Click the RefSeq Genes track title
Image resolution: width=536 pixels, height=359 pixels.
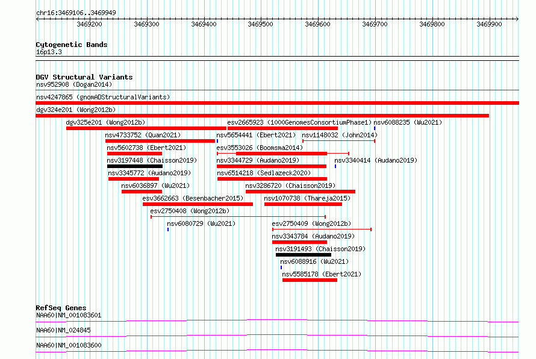click(x=61, y=308)
